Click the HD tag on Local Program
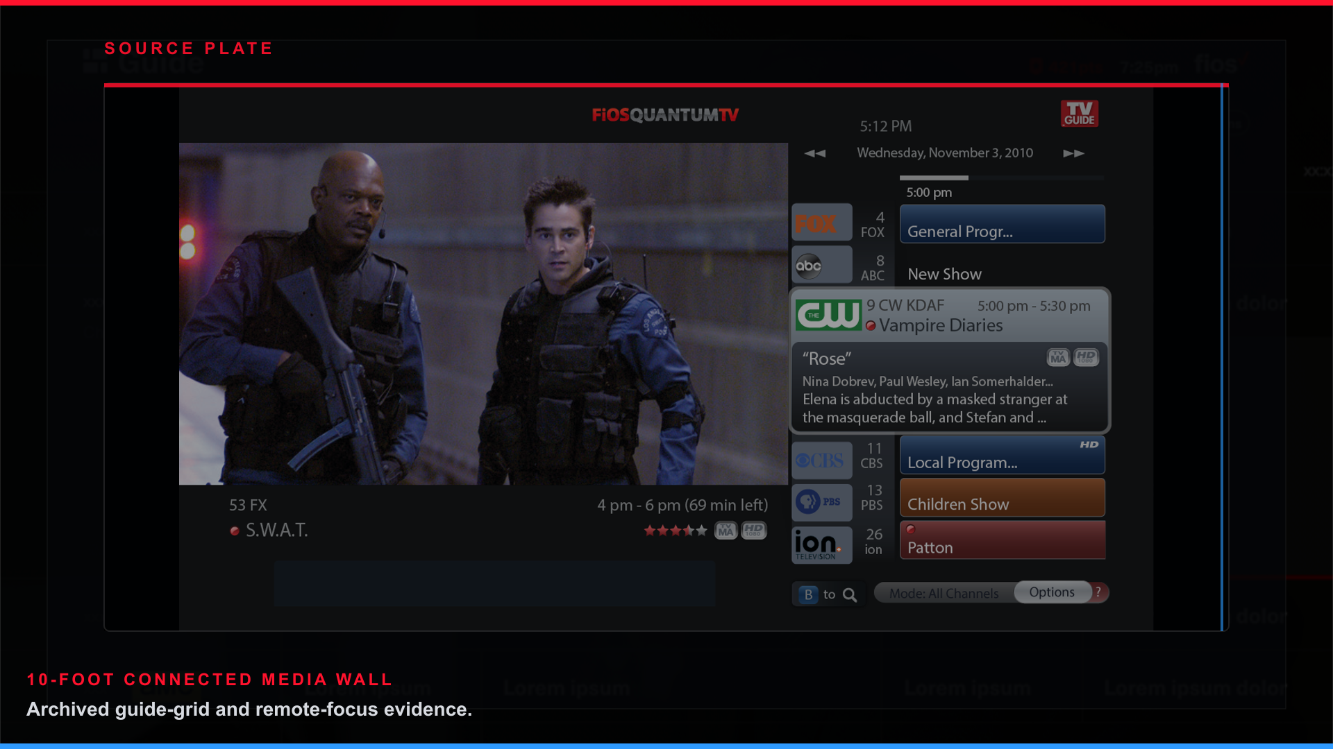Image resolution: width=1333 pixels, height=749 pixels. coord(1089,445)
